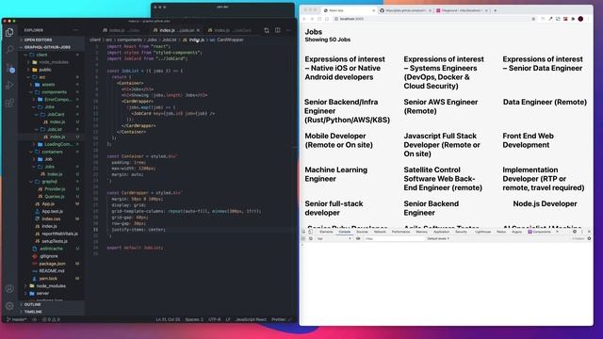Select the GitHub browser tab
The image size is (603, 339).
(x=405, y=10)
